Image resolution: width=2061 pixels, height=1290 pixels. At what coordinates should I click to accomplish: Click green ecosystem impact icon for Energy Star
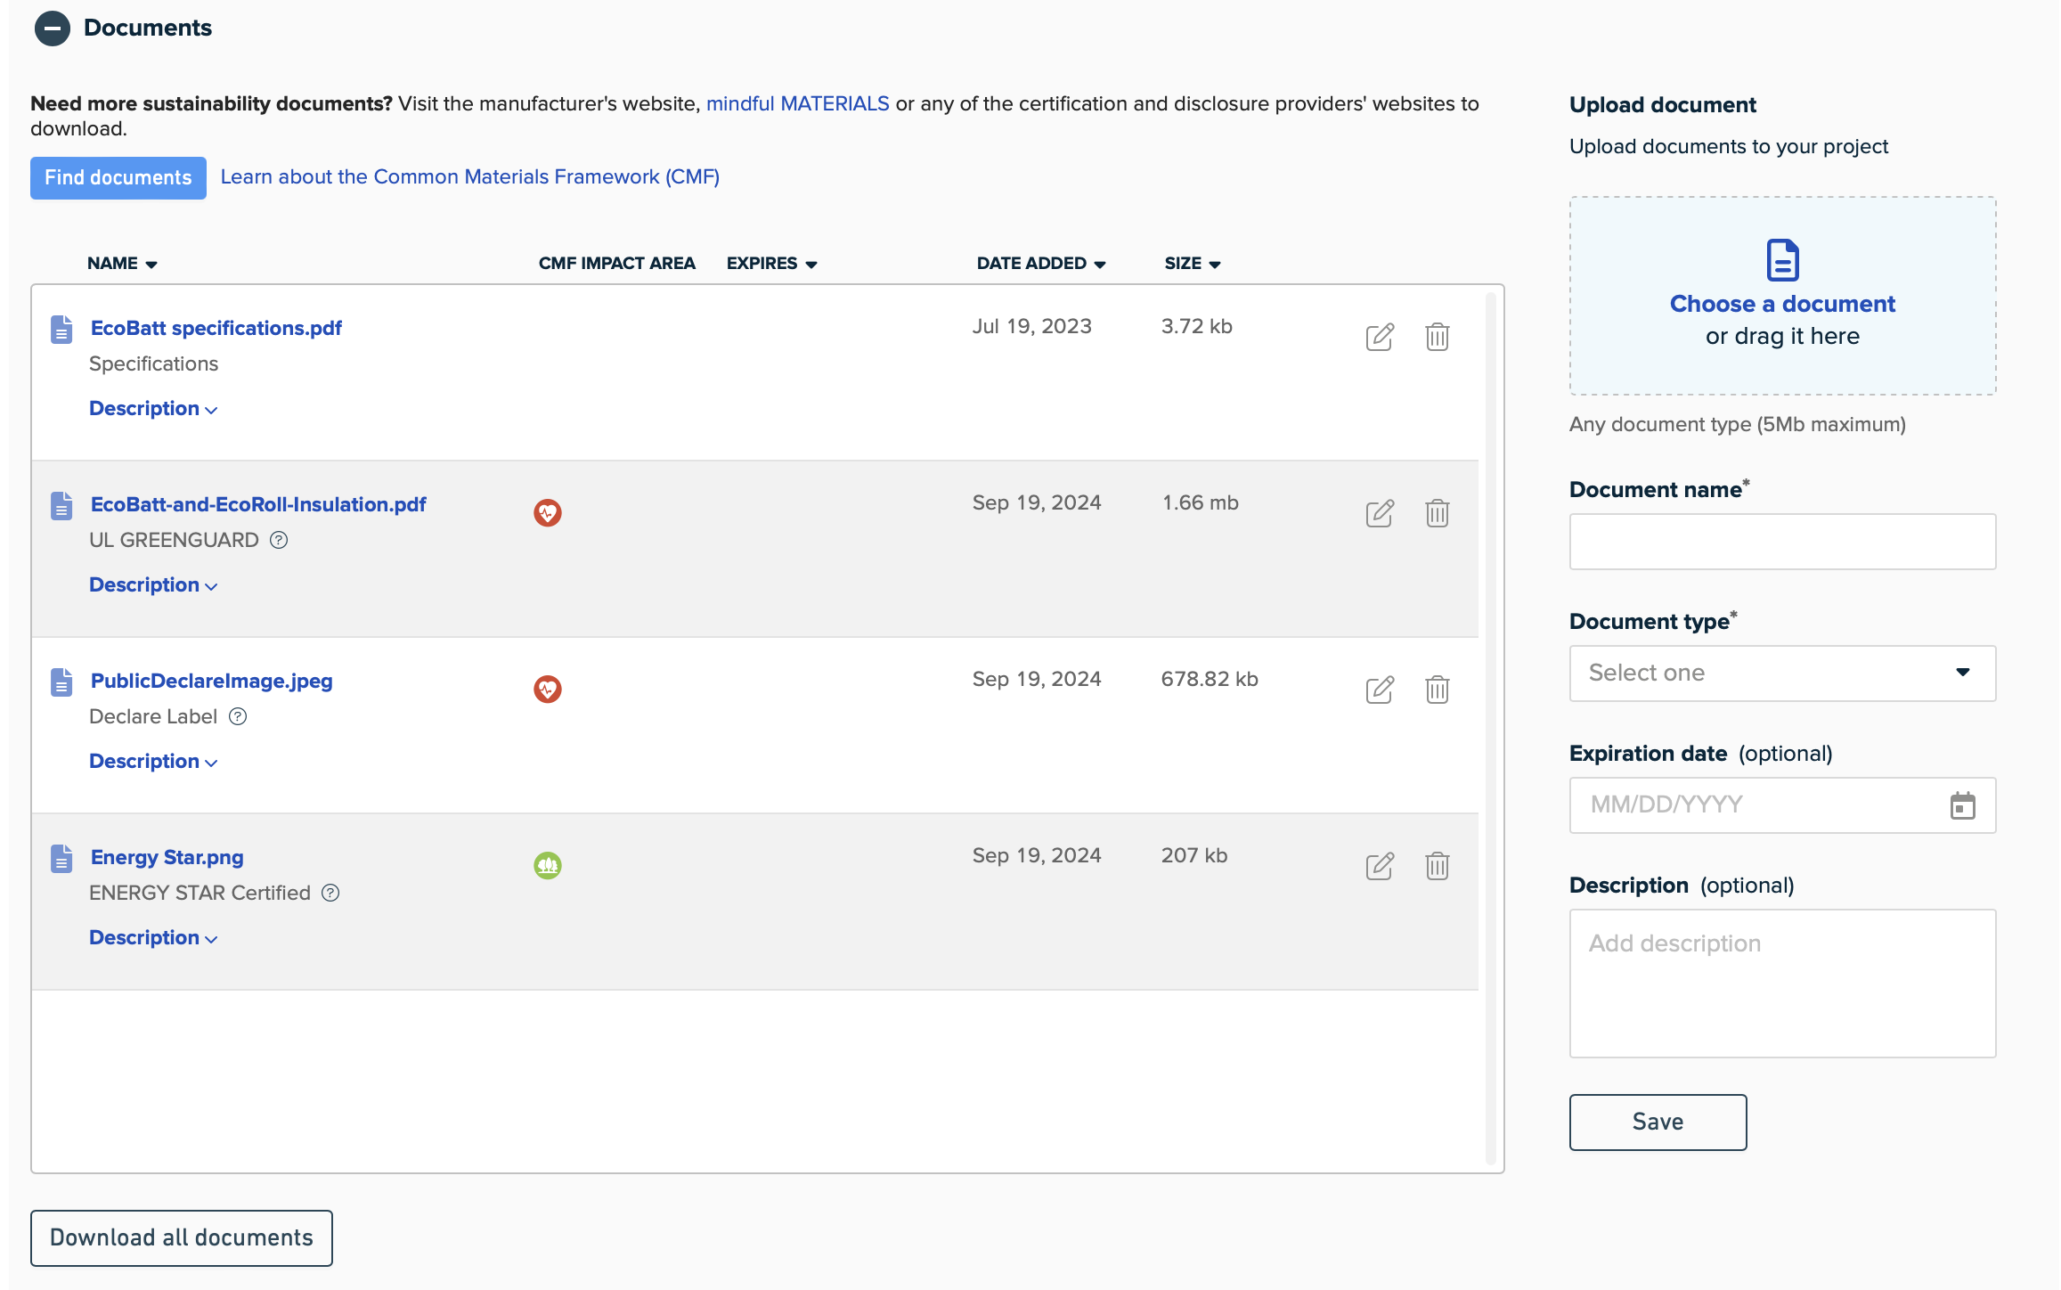[x=548, y=866]
